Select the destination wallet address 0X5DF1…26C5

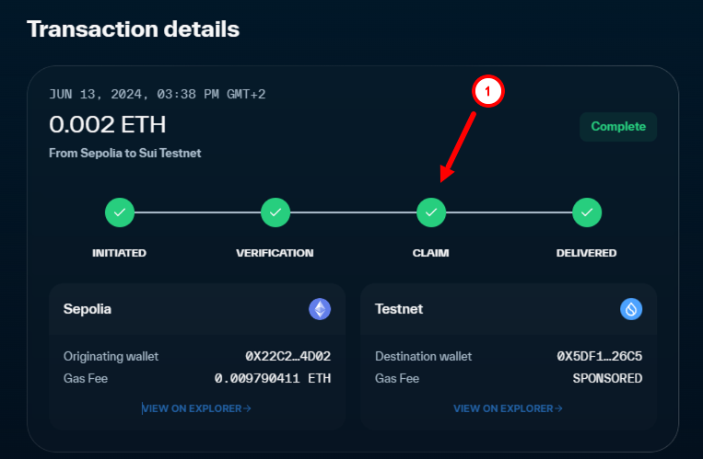600,356
